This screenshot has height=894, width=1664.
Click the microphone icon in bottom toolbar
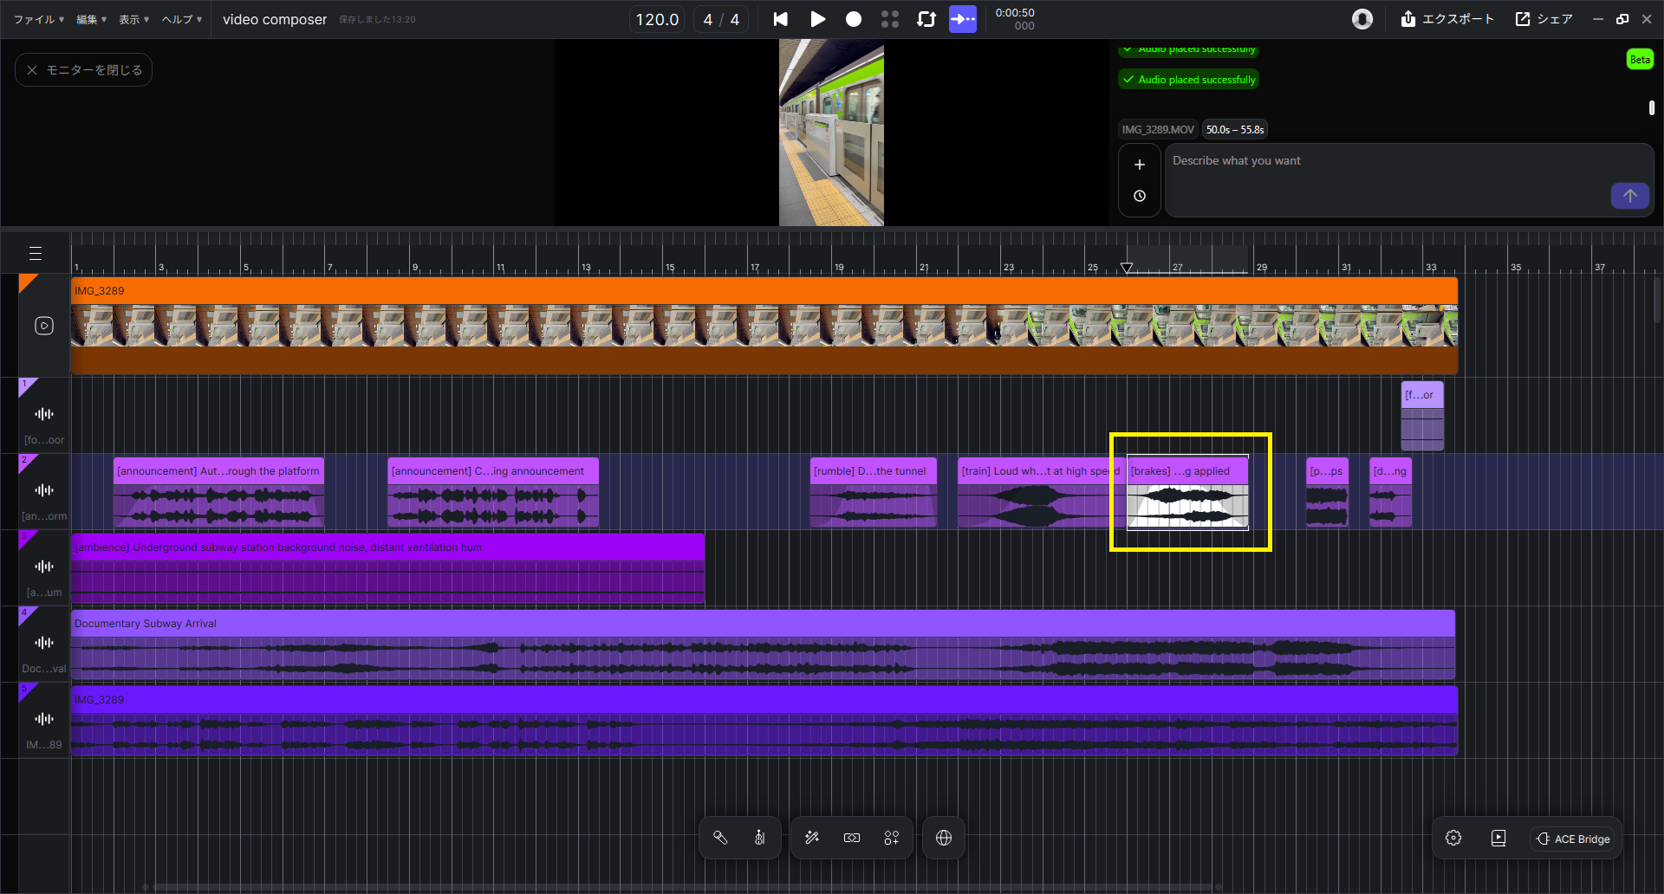720,838
